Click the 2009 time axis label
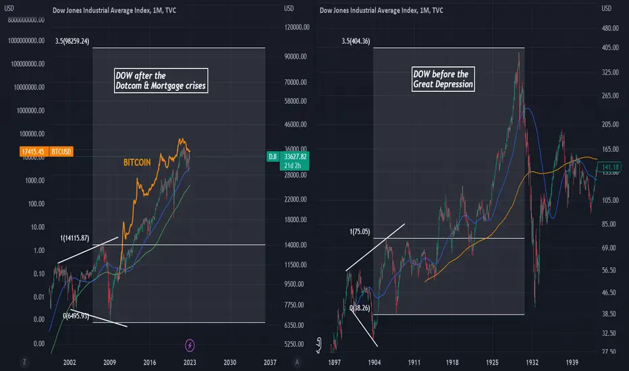Image resolution: width=629 pixels, height=371 pixels. coord(109,362)
